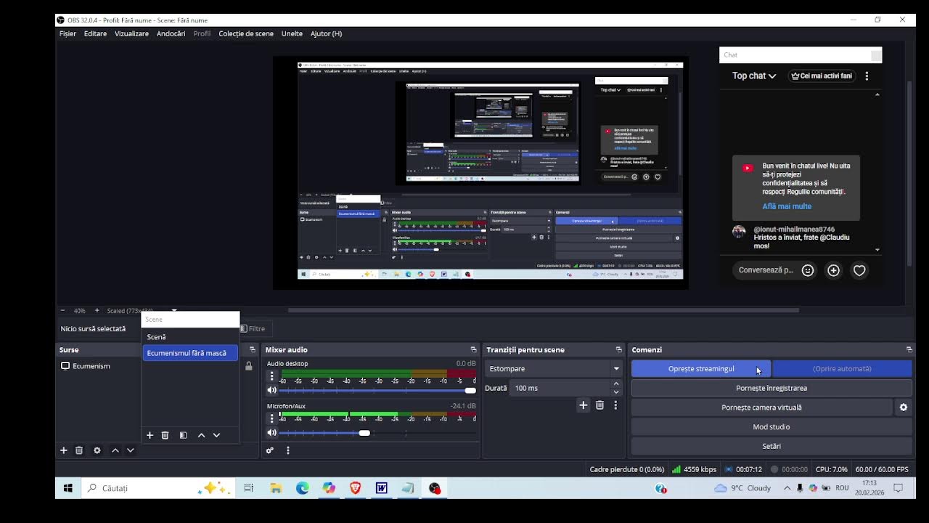Increase Durată value with up arrow
The image size is (929, 523).
pos(616,384)
